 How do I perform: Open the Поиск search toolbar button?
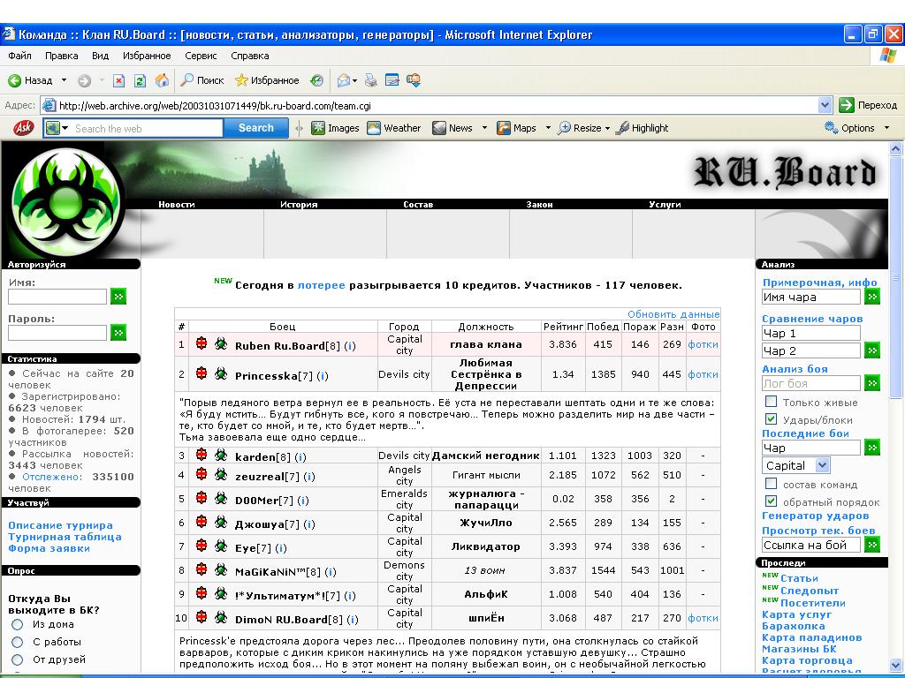click(202, 80)
